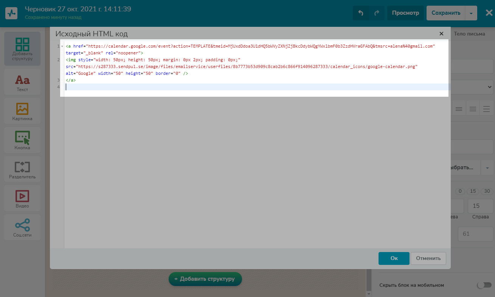Toggle 'Скрыть блок на мобильном' switch
The image size is (495, 297).
point(484,285)
